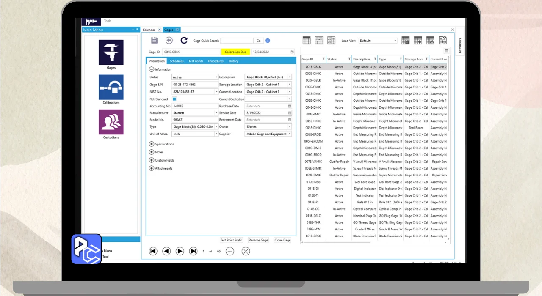Click the Refresh circular arrow icon
Viewport: 542px width, 296px height.
[184, 40]
